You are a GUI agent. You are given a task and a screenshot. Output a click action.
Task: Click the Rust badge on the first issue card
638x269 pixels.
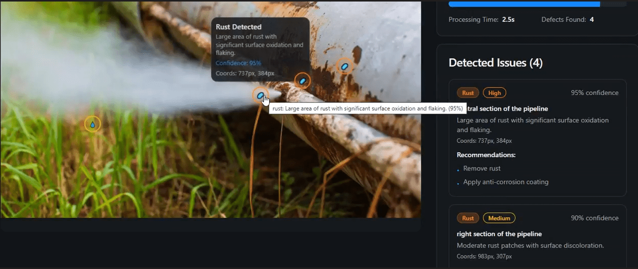tap(468, 93)
